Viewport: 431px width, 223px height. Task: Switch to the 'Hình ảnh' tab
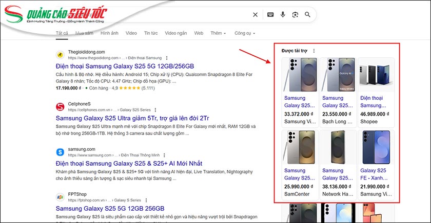coord(109,33)
